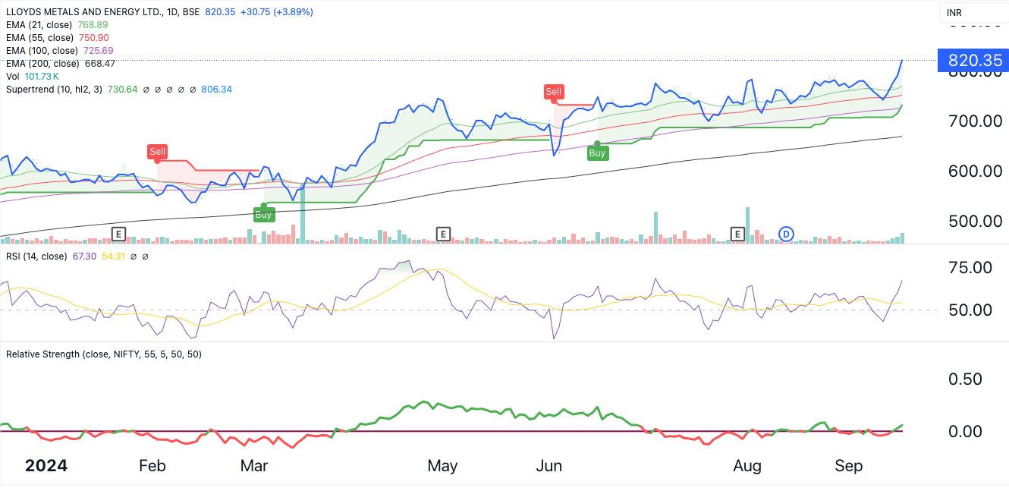The width and height of the screenshot is (1009, 491).
Task: Click the green Buy signal marker in March
Action: (263, 214)
